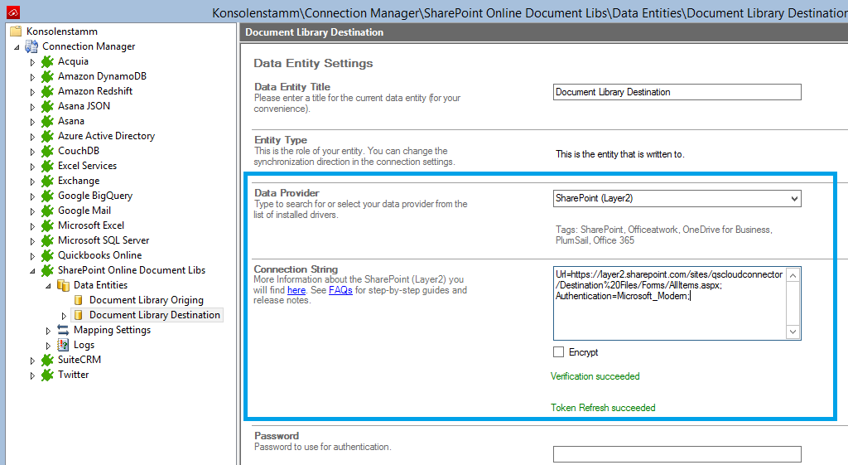Open the 'here' SharePoint information link
Image resolution: width=848 pixels, height=465 pixels.
pyautogui.click(x=296, y=290)
